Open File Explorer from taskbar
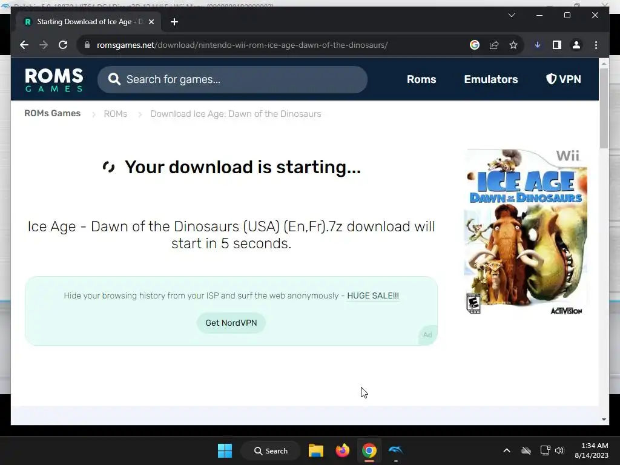Screen dimensions: 620x465 click(x=316, y=450)
